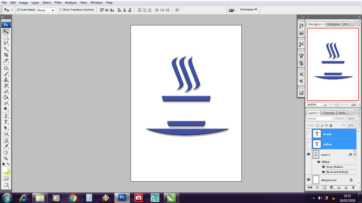Open the Paragraph panel icon
The width and height of the screenshot is (362, 203).
tap(301, 82)
